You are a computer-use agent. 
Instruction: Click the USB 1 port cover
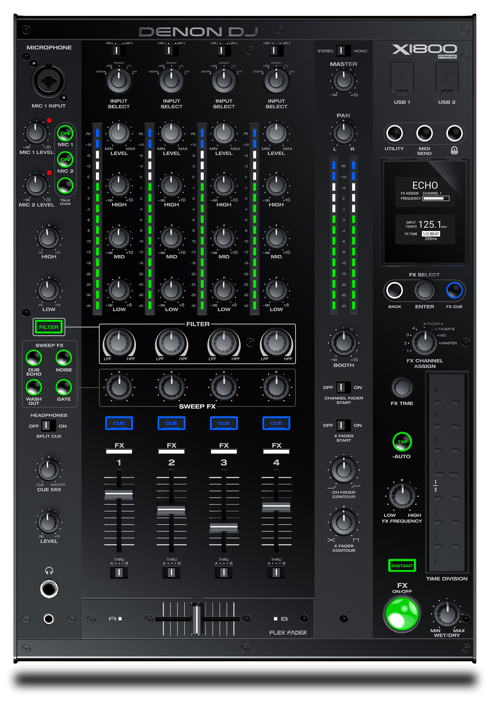coord(402,79)
